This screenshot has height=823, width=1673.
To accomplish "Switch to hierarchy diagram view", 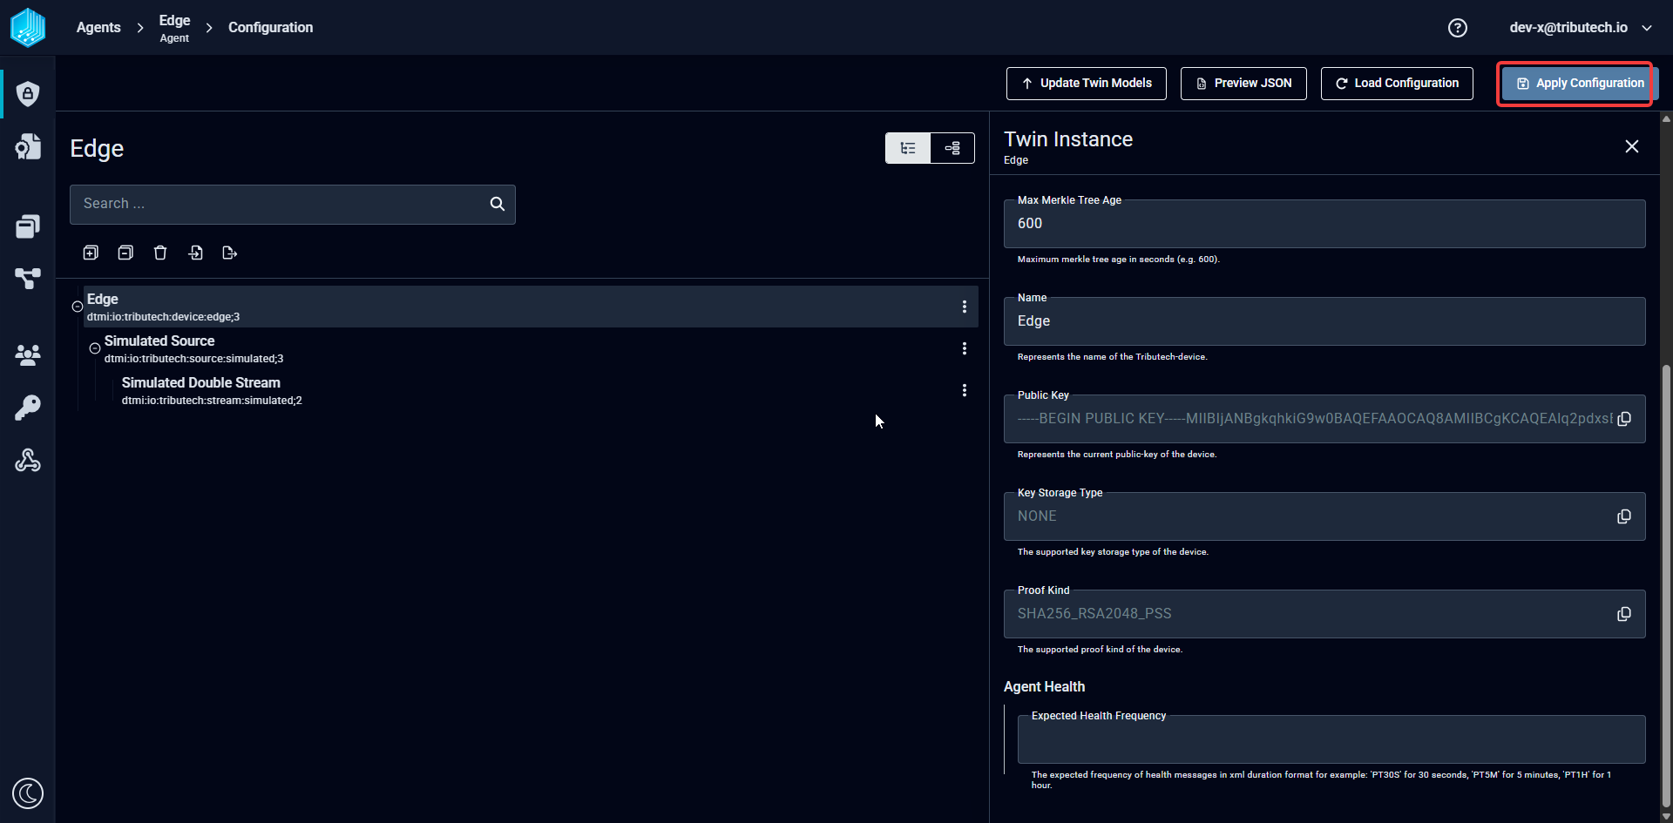I will click(x=952, y=148).
